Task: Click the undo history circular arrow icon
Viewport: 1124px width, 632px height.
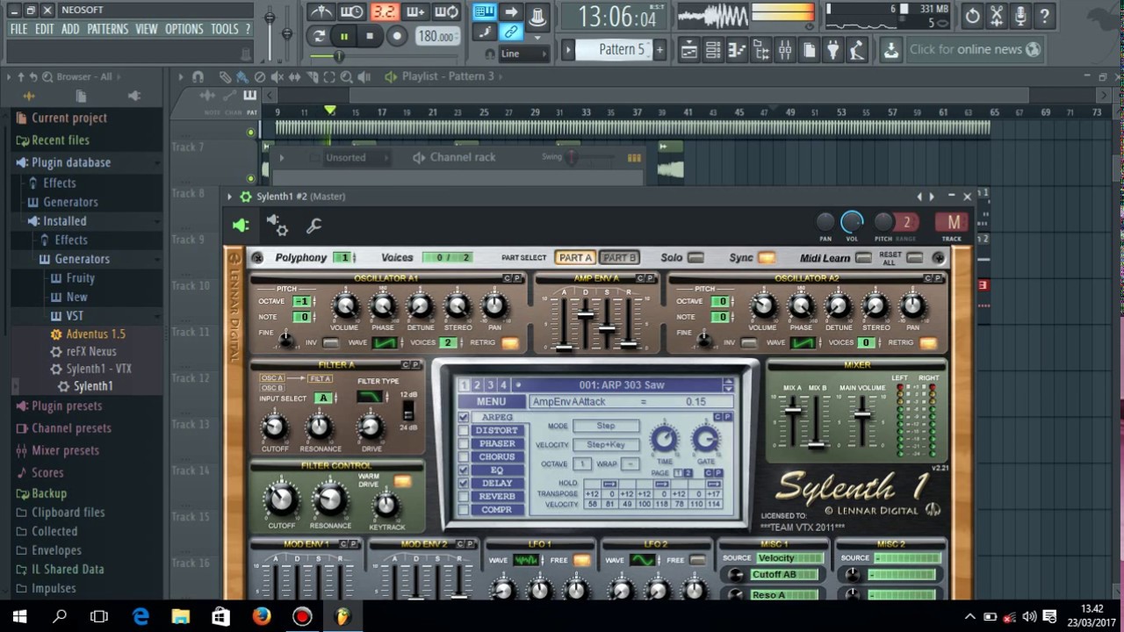Action: tap(972, 16)
